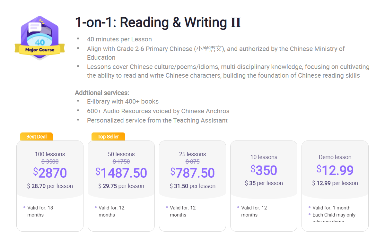385x238 pixels.
Task: Choose the 50 lessons package card
Action: click(121, 186)
